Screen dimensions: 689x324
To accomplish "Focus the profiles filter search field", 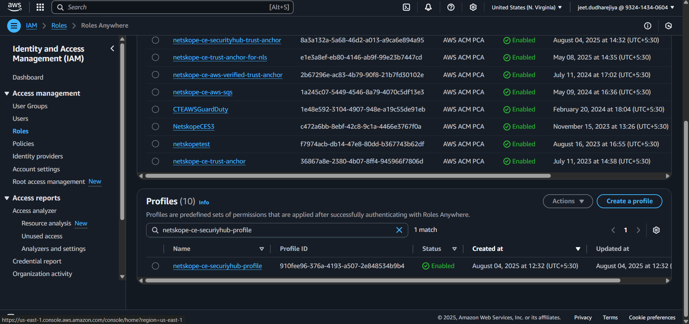I will click(277, 230).
